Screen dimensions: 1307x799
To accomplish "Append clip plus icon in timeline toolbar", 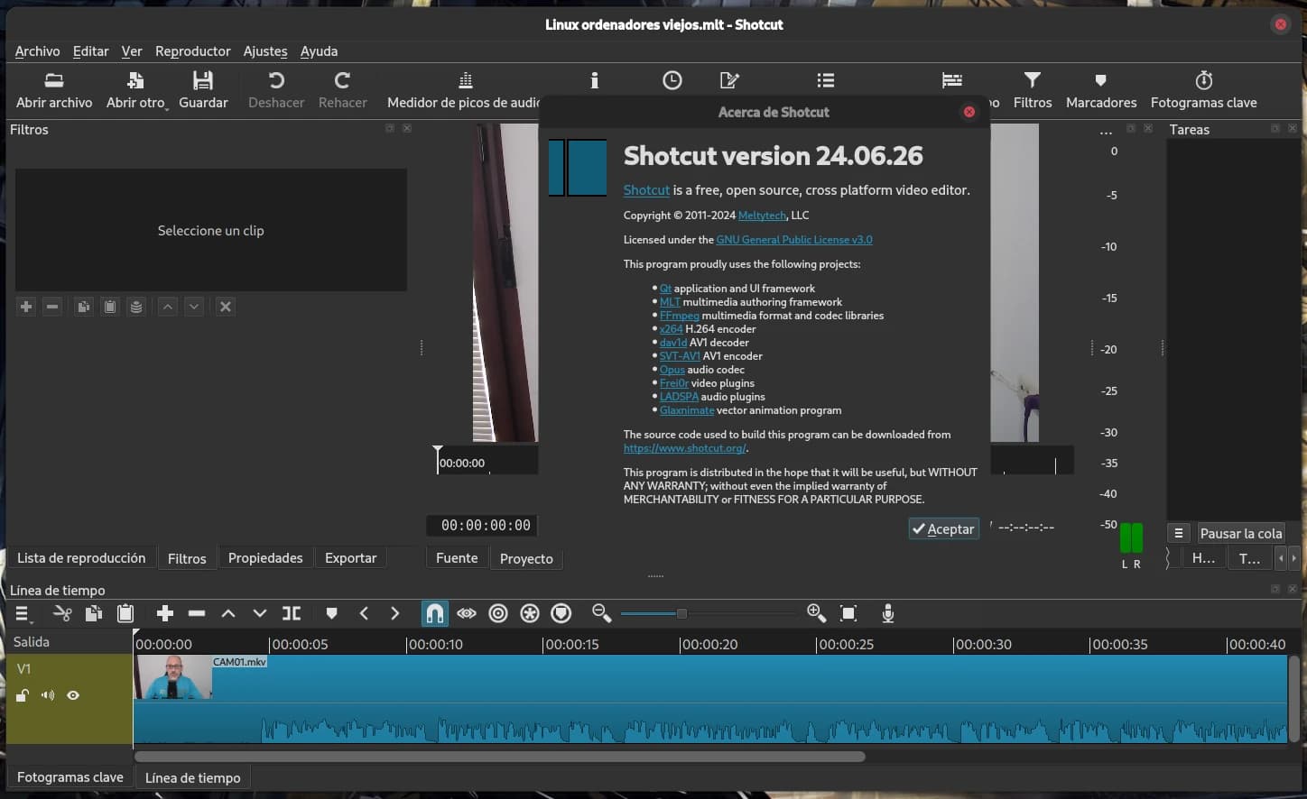I will [164, 613].
